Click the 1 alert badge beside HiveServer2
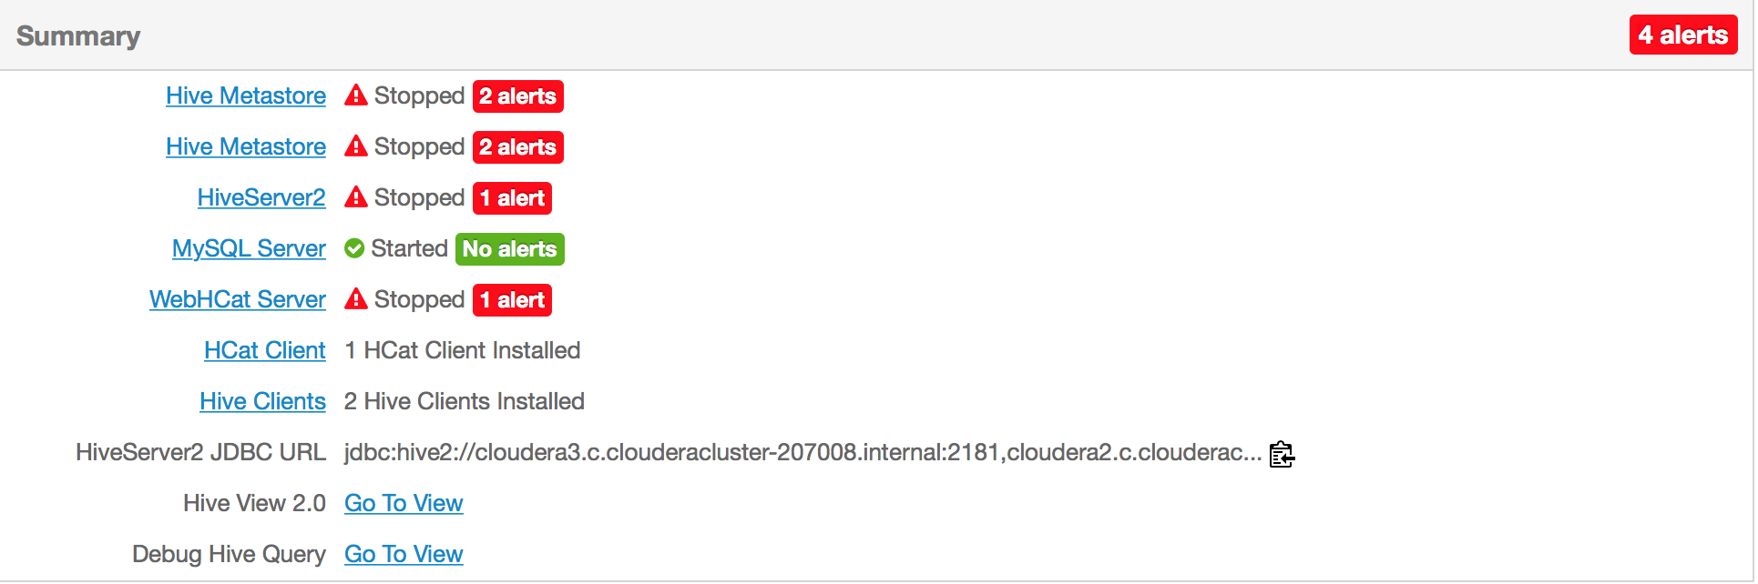1758x584 pixels. [512, 197]
